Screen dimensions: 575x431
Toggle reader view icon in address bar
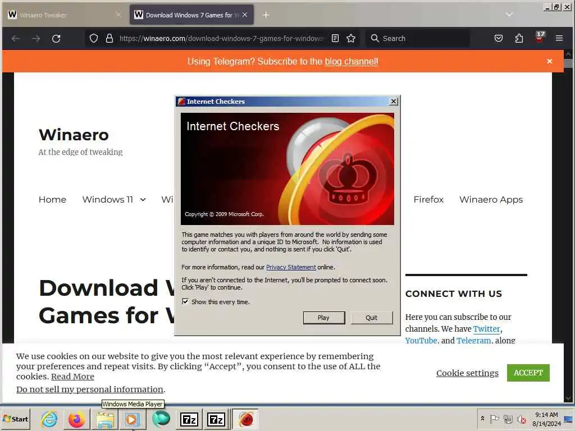(x=335, y=39)
